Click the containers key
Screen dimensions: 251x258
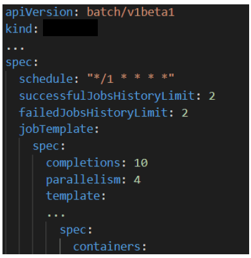pyautogui.click(x=107, y=247)
